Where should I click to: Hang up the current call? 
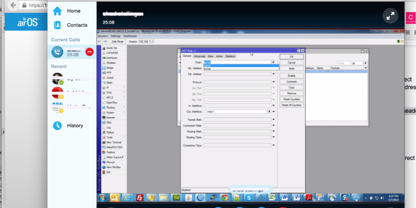coord(90,52)
